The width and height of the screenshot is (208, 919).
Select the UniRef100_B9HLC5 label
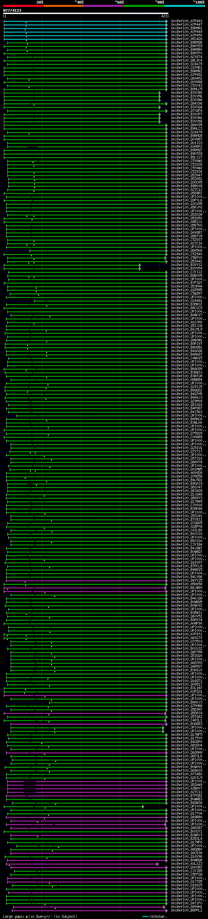187,89
